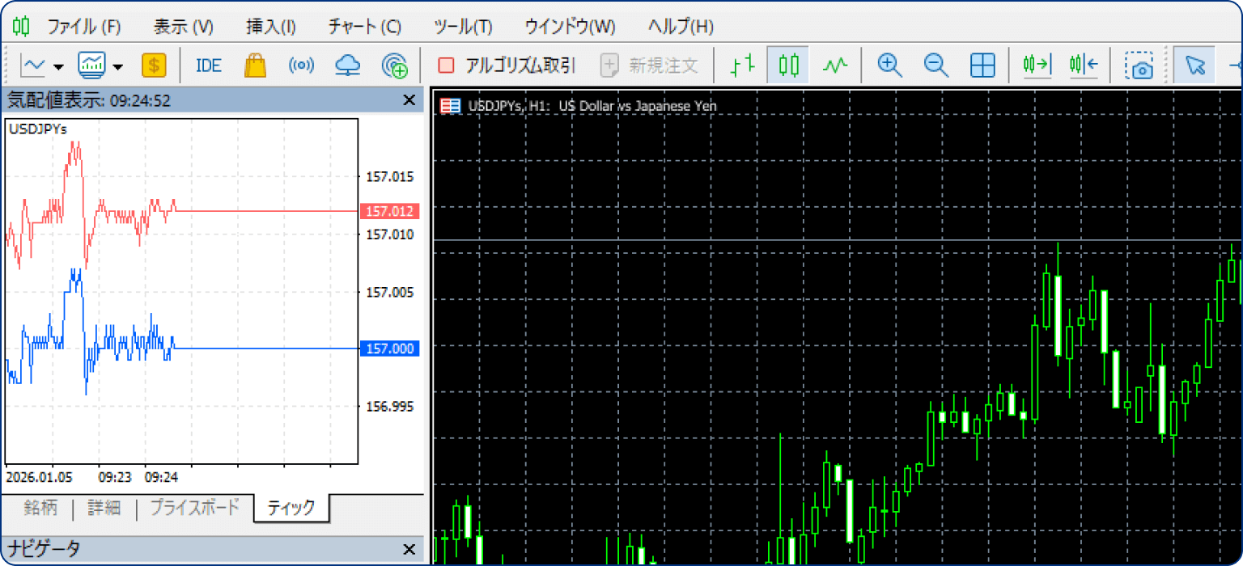Open the Market shopping bag icon

click(x=255, y=65)
